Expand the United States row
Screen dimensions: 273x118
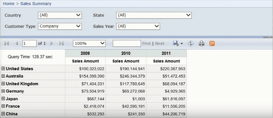click(3, 69)
